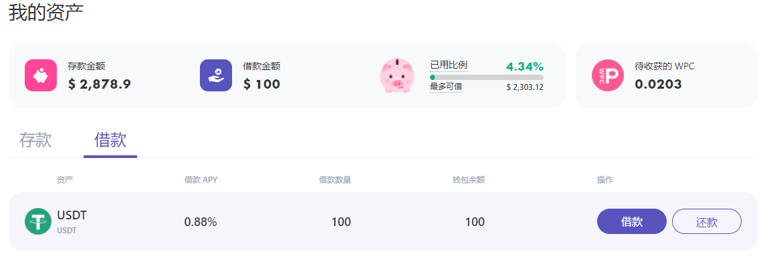The image size is (769, 258).
Task: Click the 已用比例 underlined label
Action: (448, 65)
